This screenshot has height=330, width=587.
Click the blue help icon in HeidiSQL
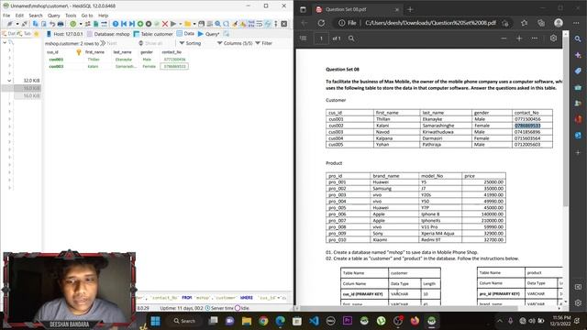(116, 24)
